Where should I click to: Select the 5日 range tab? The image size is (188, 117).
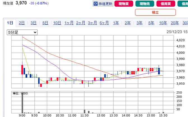tap(45, 23)
